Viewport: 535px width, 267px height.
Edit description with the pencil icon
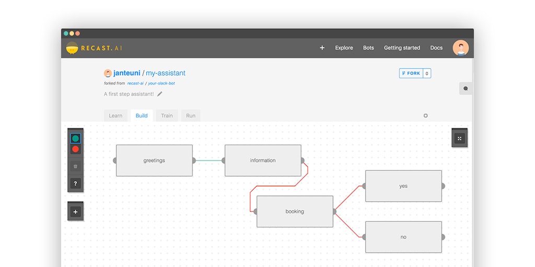pos(160,94)
